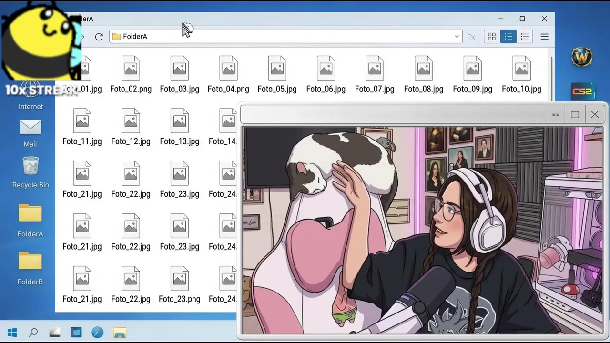Click the FolderA address bar field
This screenshot has height=343, width=610.
point(285,37)
